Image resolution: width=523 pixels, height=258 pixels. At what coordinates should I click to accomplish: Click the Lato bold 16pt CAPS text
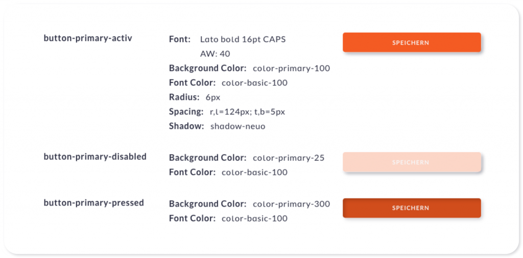243,39
